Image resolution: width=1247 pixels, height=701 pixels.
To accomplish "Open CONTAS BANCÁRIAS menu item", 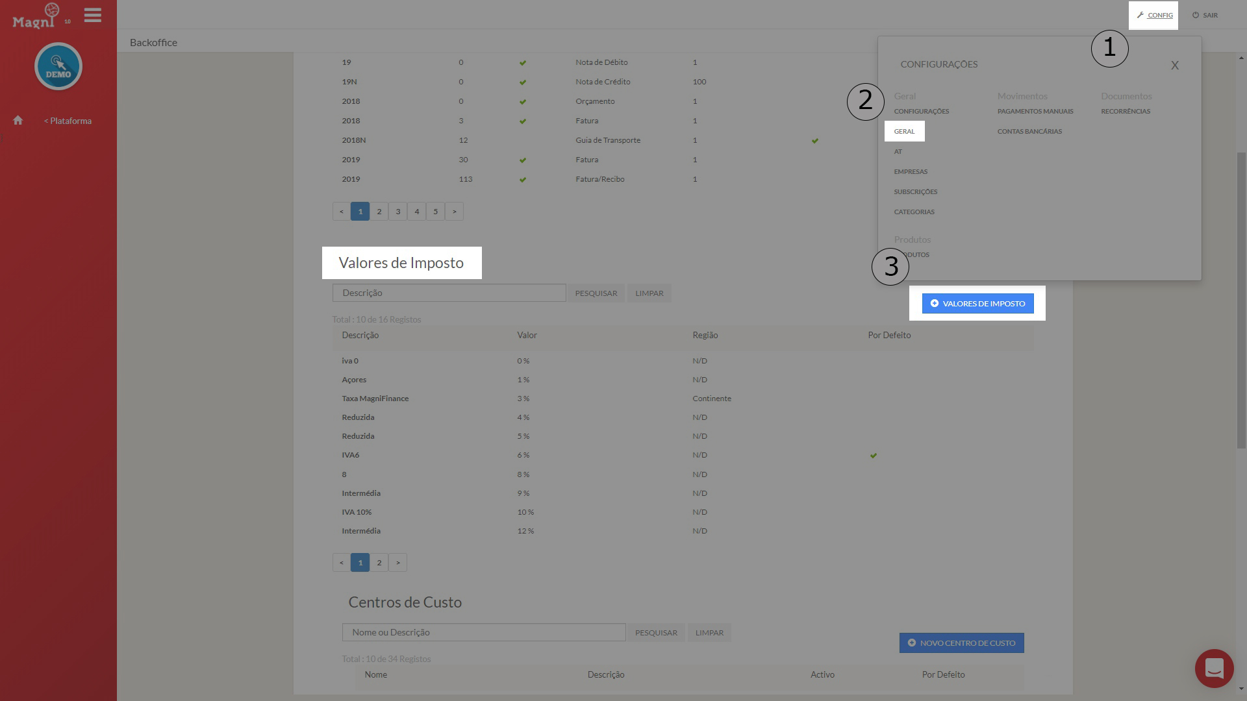I will coord(1029,132).
